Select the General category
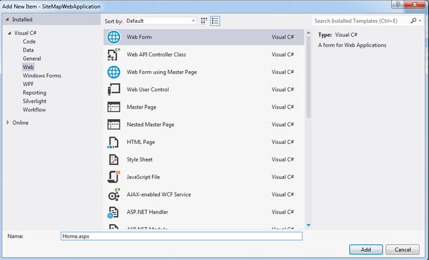This screenshot has width=429, height=260. click(32, 58)
